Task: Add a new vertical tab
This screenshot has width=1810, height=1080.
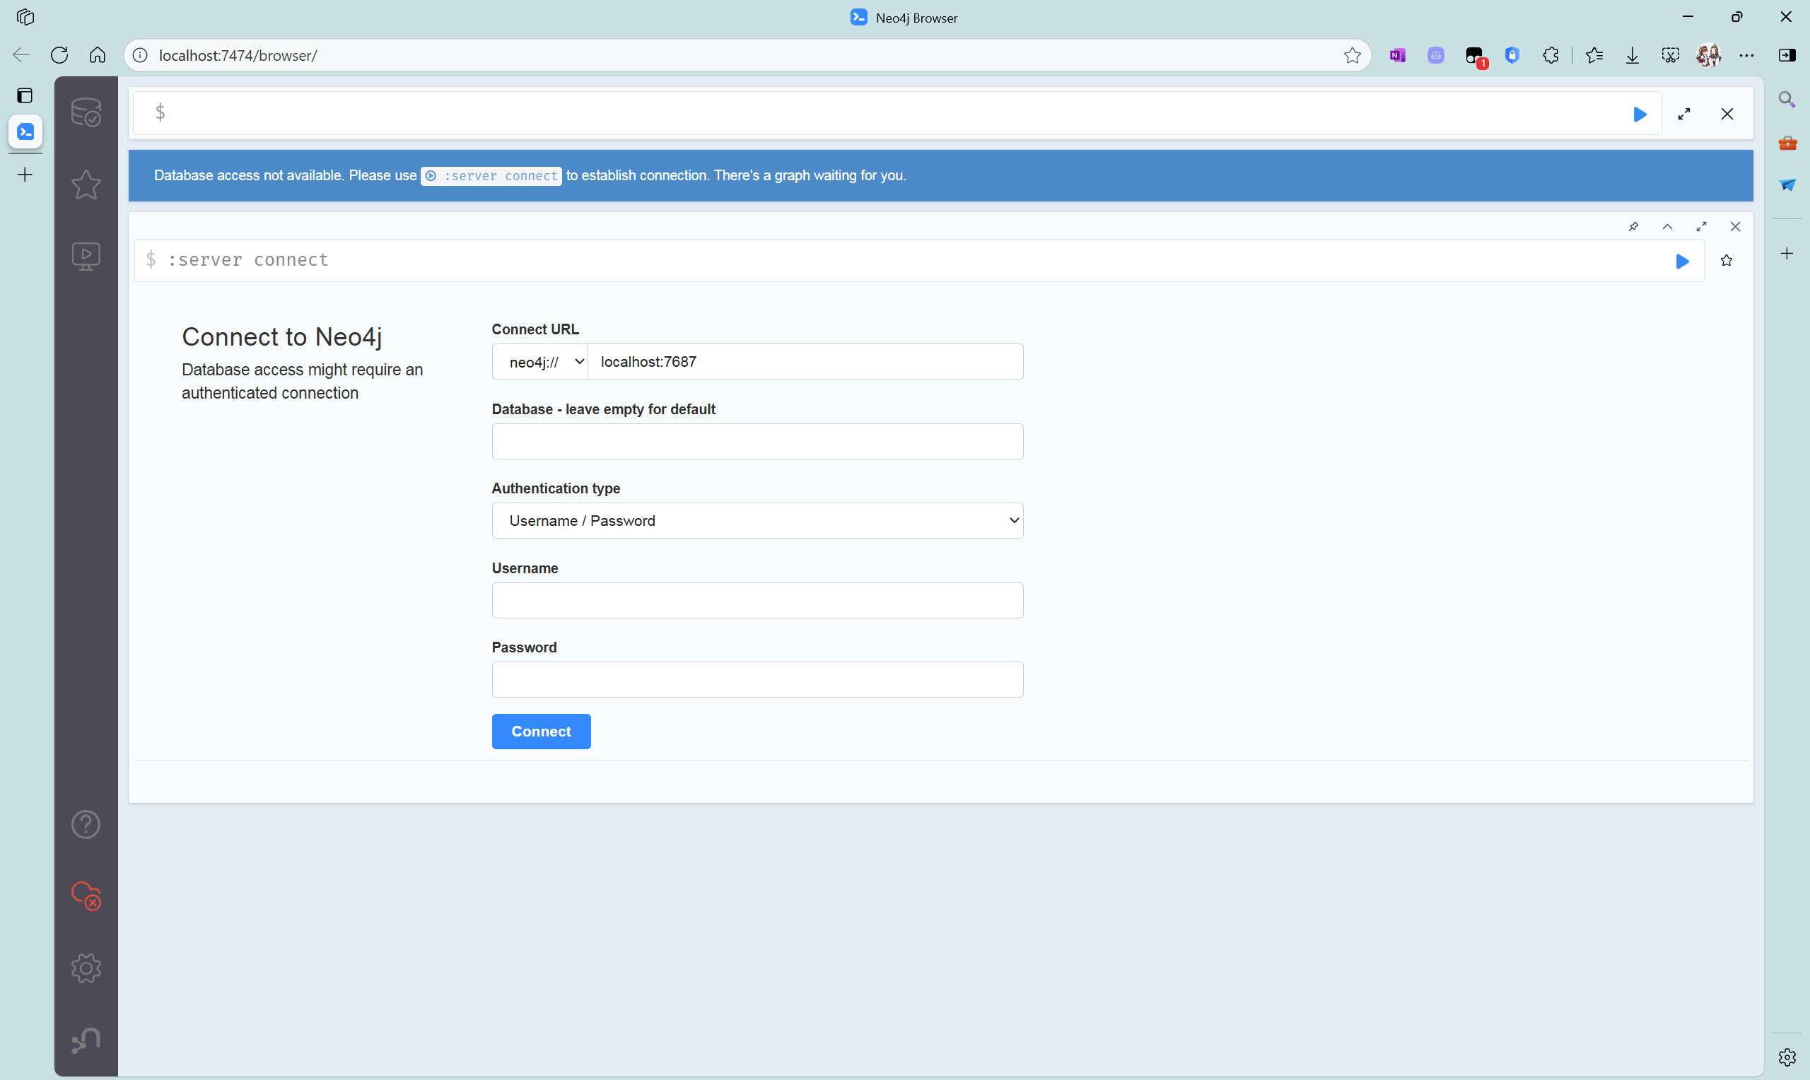Action: 25,174
